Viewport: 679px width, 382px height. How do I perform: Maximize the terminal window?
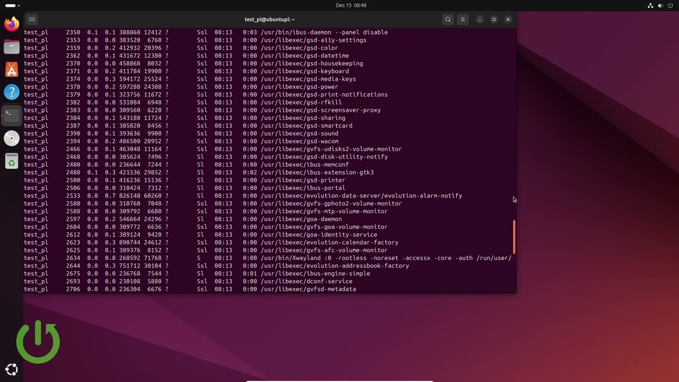tap(494, 20)
